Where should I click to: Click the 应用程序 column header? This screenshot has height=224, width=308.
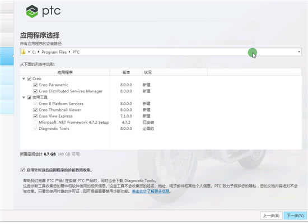pos(65,72)
